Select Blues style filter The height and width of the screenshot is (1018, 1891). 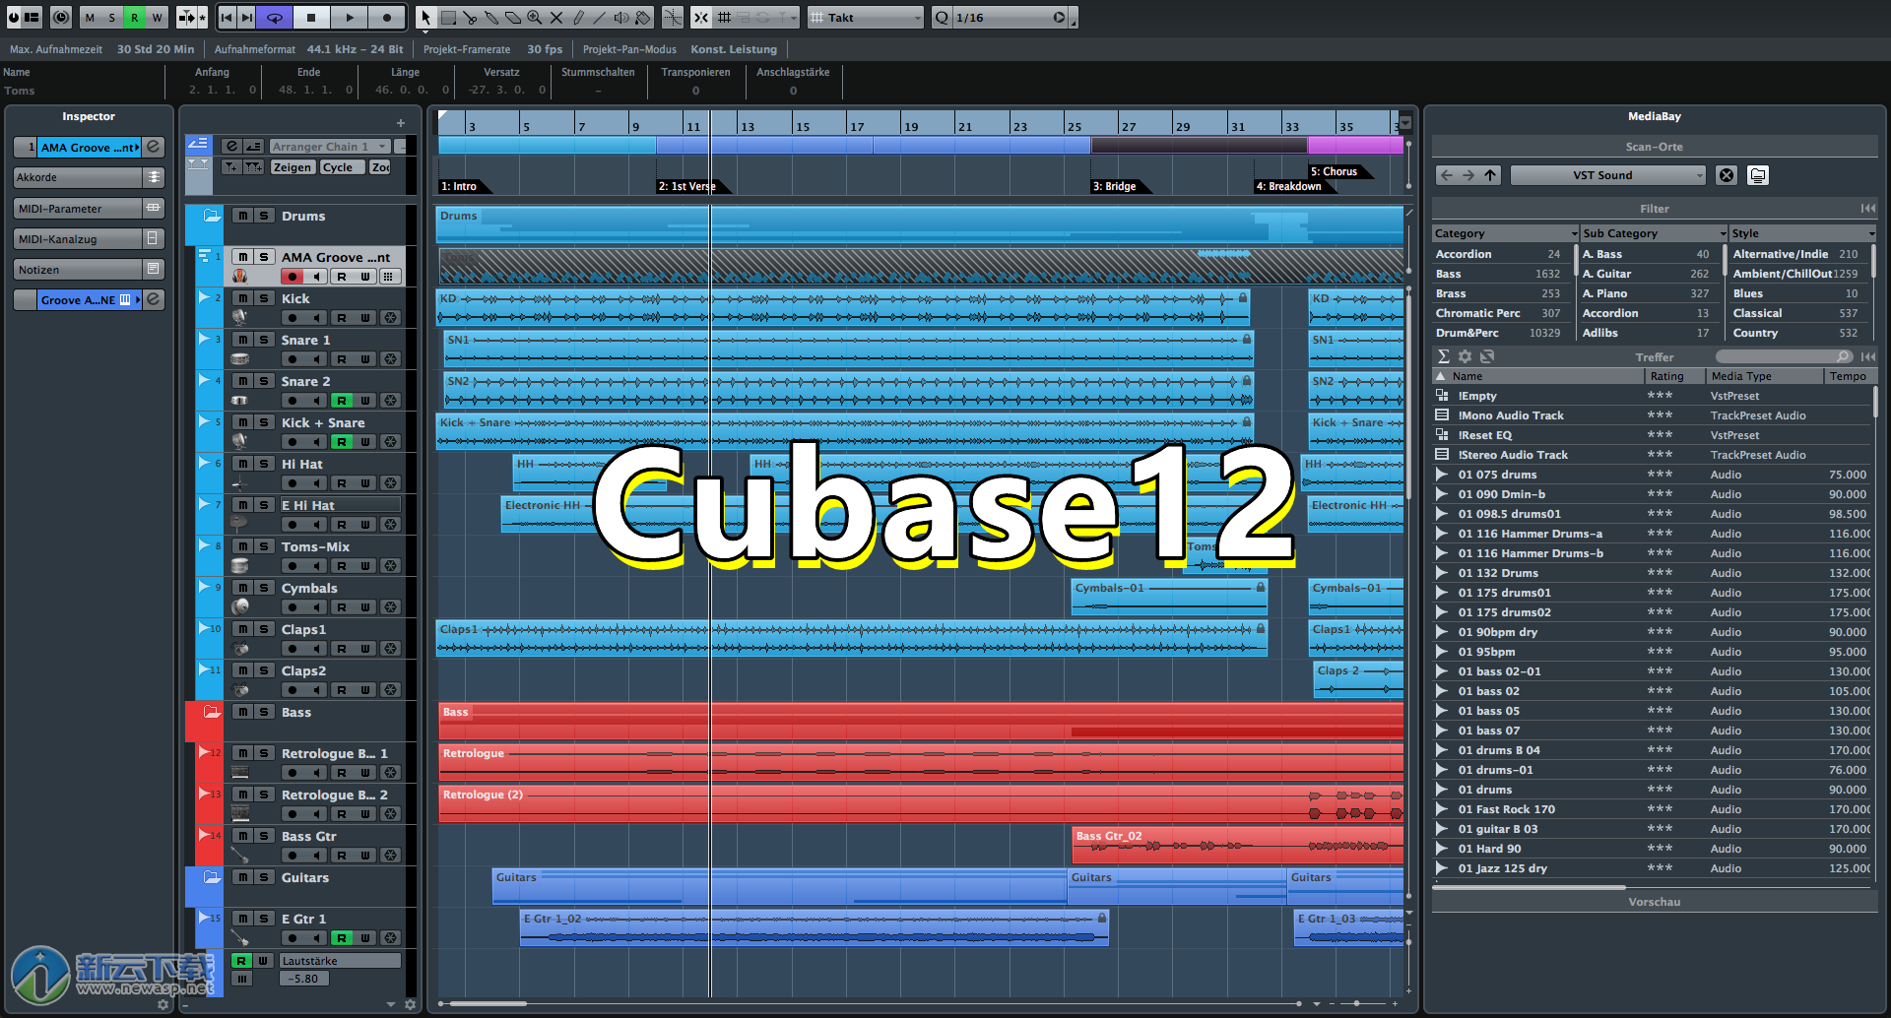click(x=1796, y=293)
